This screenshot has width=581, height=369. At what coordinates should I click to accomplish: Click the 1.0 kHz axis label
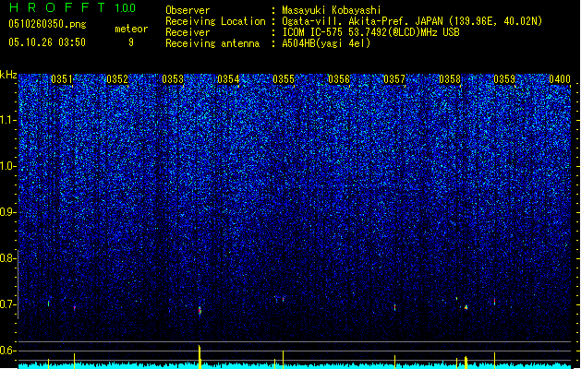(x=8, y=166)
